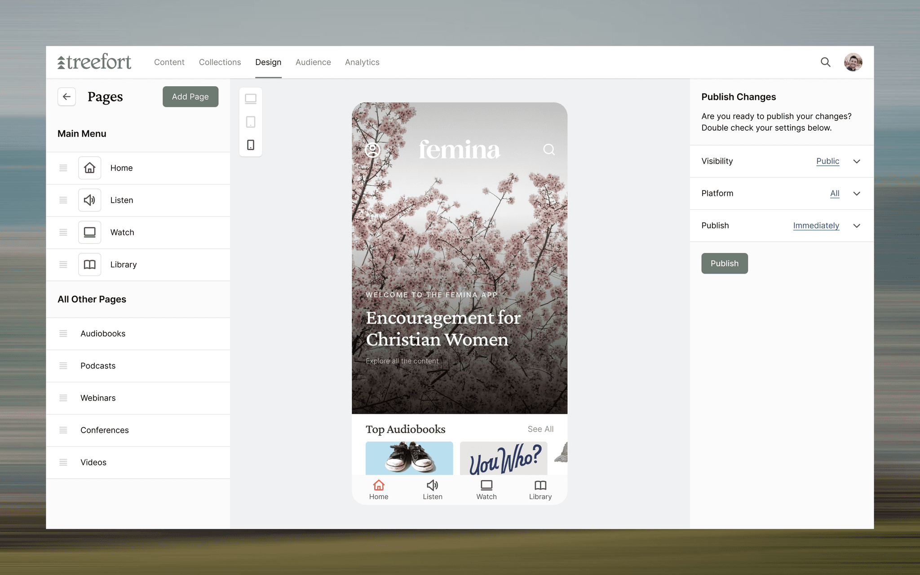Click the Top Audiobooks heading
The image size is (920, 575).
pos(406,429)
